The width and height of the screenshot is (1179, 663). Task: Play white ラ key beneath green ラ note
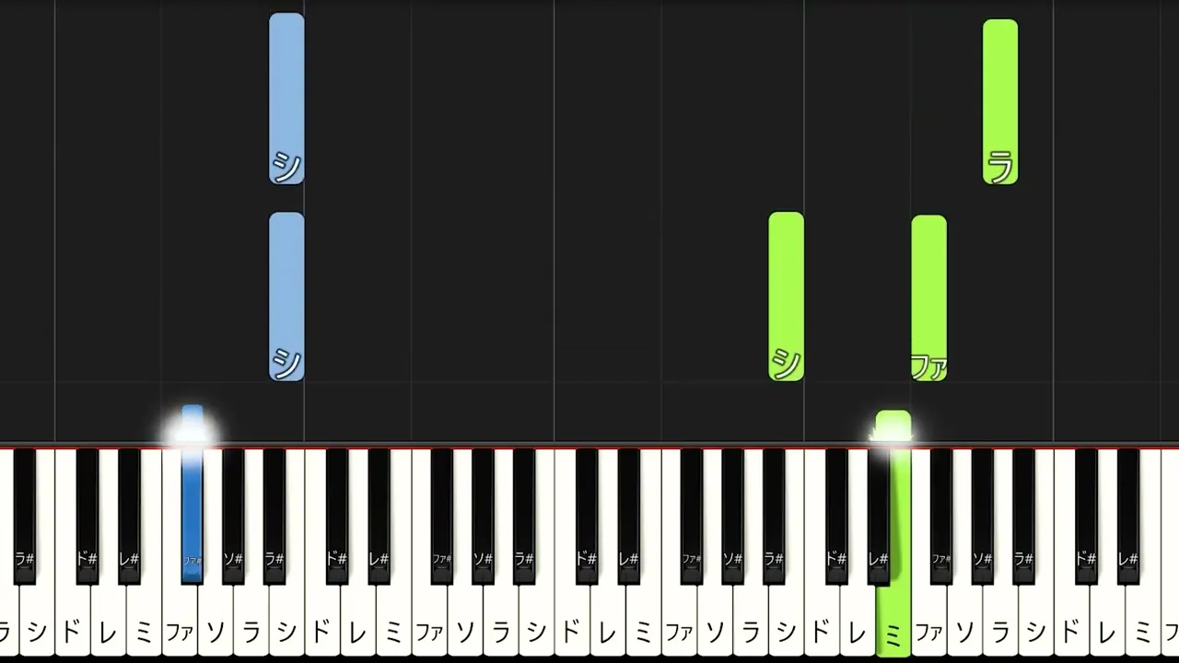coord(1000,626)
